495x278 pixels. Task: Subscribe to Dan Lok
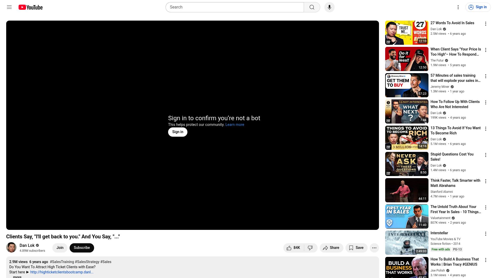tap(82, 248)
